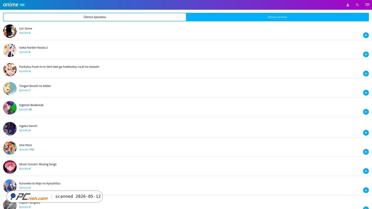
Task: Open the Ghost Concert: Missing Songs title
Action: [x=38, y=164]
